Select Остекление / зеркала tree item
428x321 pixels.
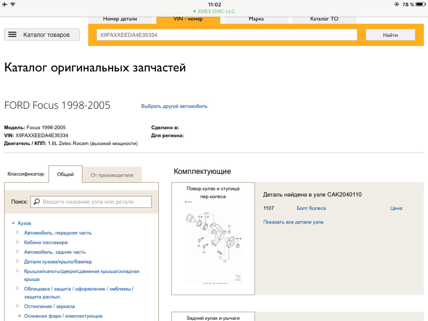[49, 306]
